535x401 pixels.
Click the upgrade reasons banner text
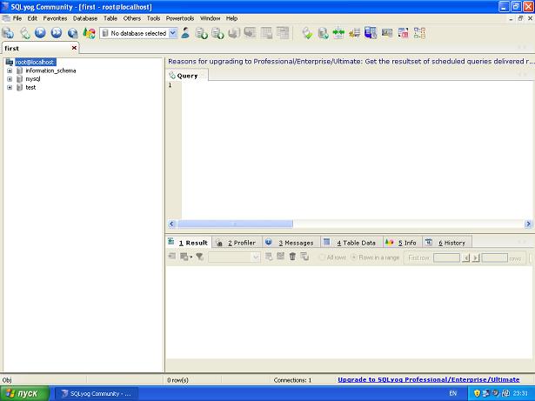tap(351, 62)
